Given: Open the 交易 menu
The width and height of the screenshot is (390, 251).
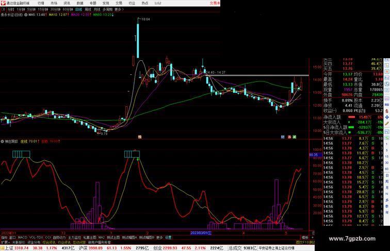Looking at the screenshot, I should (119, 3).
